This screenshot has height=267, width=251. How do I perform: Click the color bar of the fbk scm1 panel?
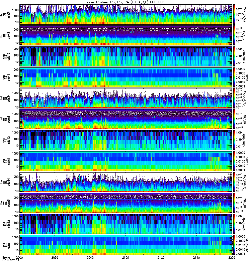(234, 245)
